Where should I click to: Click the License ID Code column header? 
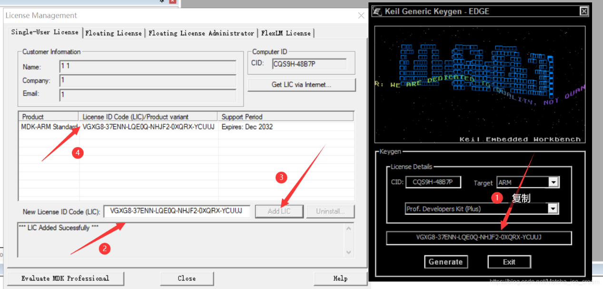click(148, 117)
